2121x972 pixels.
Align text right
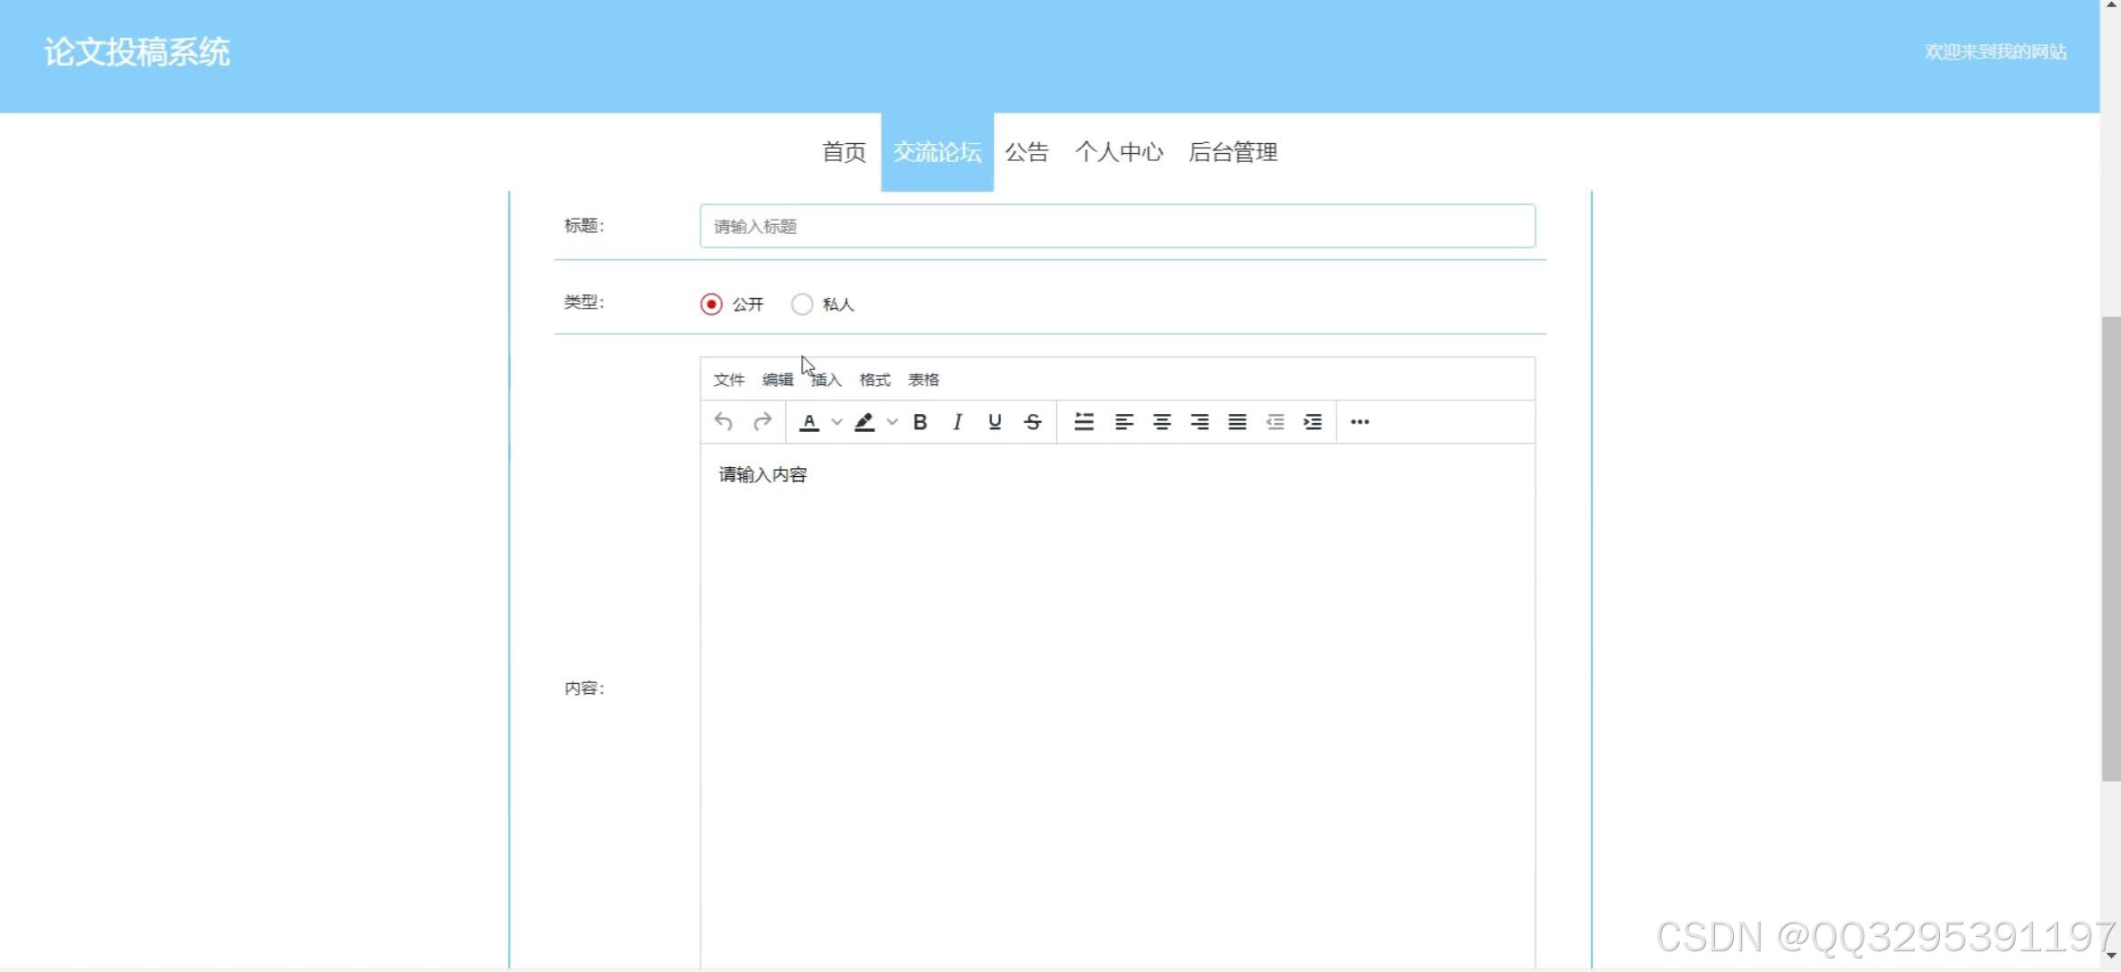pyautogui.click(x=1200, y=421)
